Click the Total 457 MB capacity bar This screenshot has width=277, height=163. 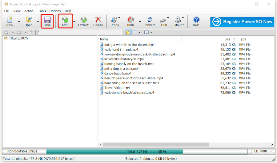(147, 151)
